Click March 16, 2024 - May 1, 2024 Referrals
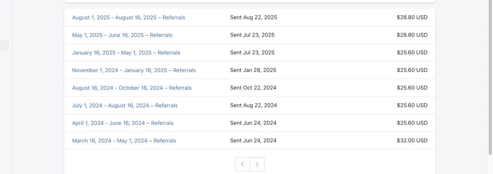The image size is (493, 174). [x=124, y=141]
